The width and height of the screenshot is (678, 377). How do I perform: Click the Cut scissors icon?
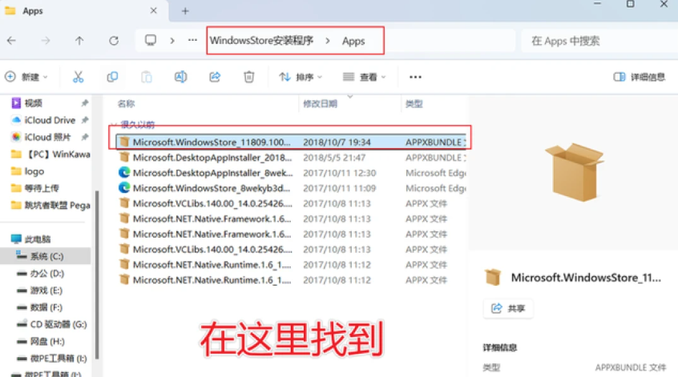78,77
